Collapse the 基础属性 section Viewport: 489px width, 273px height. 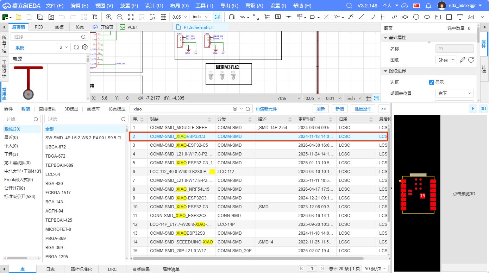pos(385,38)
